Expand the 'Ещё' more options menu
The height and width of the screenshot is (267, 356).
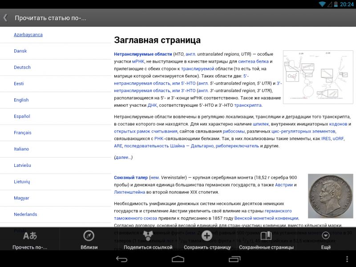tap(326, 236)
